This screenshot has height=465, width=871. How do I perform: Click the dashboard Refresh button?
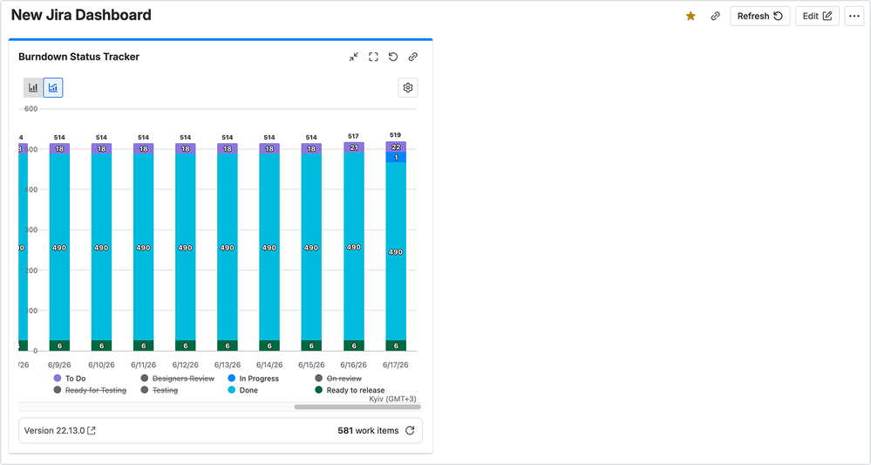point(760,16)
